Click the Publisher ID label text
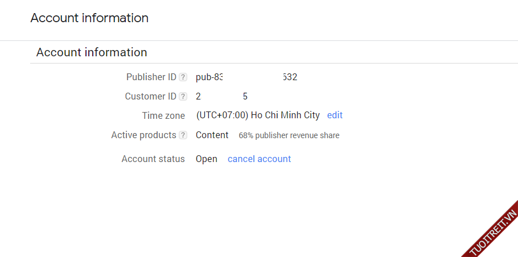Viewport: 518px width, 257px height. pos(151,77)
